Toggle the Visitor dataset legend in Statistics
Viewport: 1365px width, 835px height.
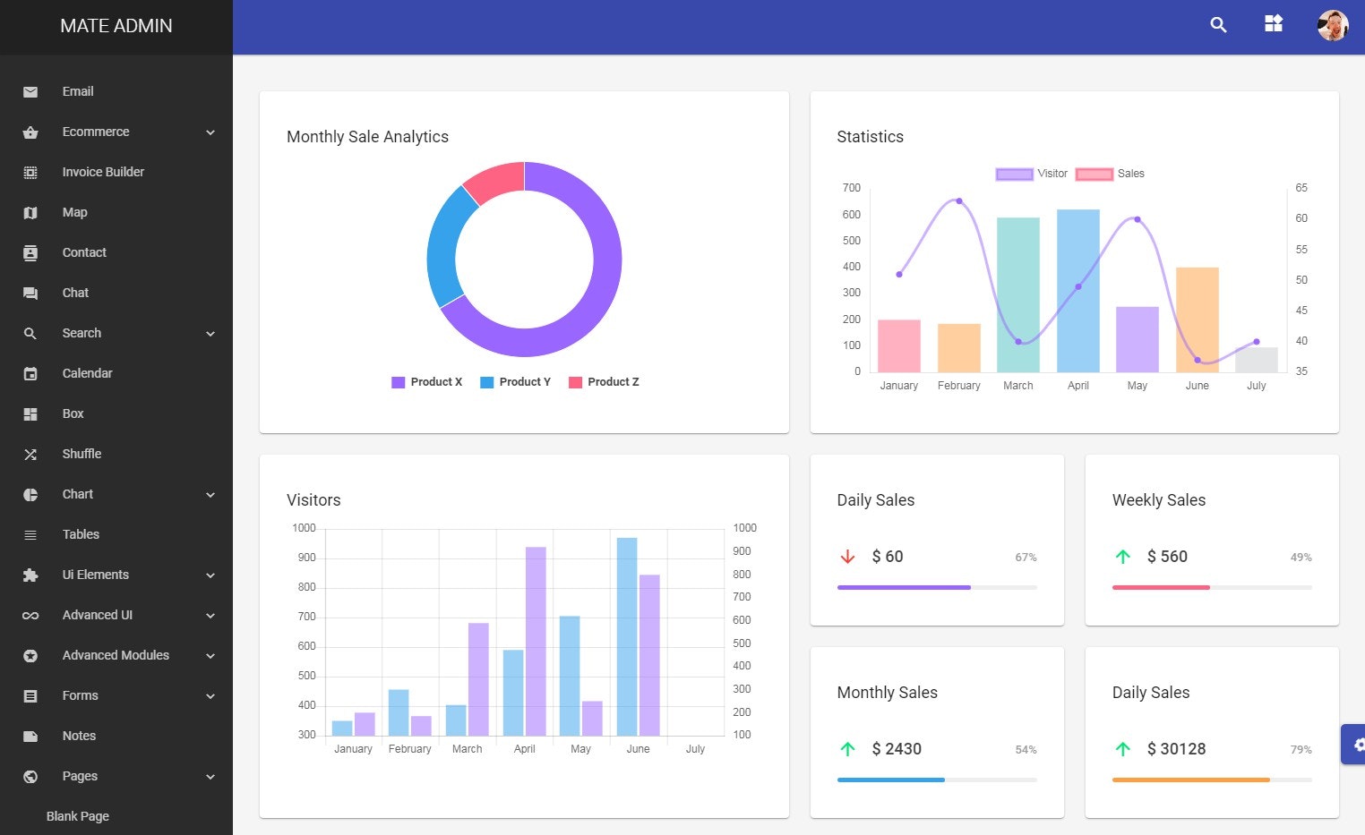click(x=1032, y=174)
